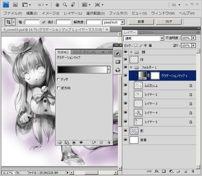This screenshot has height=176, width=202.
Task: Swap width and height arrows icon
Action: click(44, 22)
